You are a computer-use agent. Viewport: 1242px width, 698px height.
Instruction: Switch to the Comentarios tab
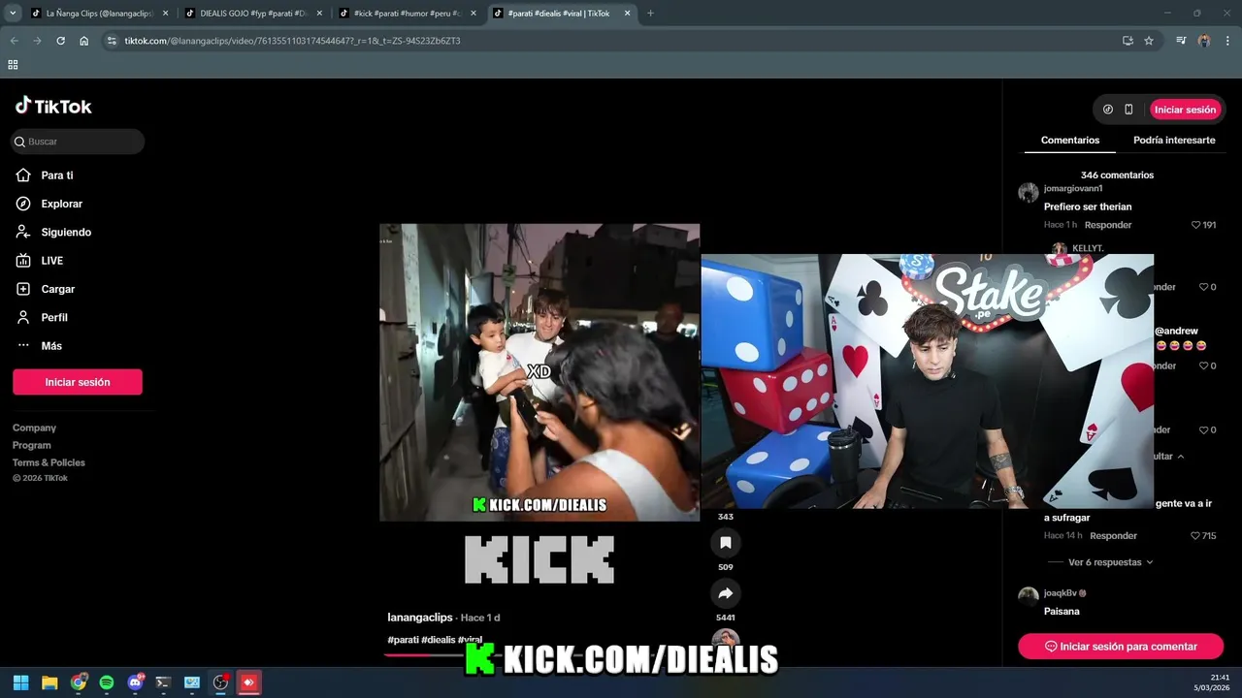[x=1070, y=141]
